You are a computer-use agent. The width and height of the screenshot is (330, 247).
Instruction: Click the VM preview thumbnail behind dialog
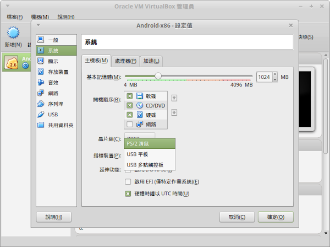(305, 99)
